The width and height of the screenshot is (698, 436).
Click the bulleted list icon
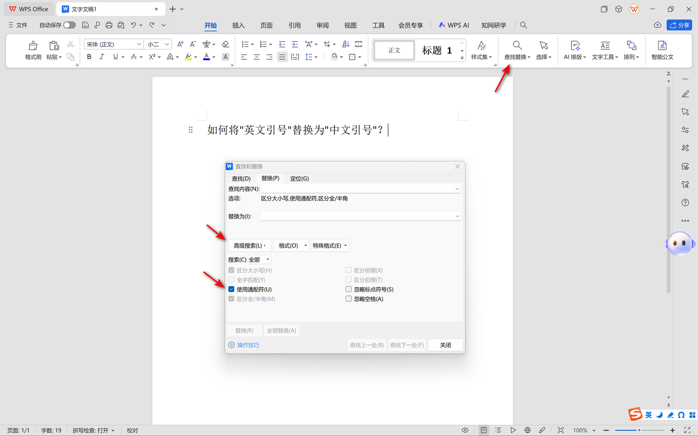click(245, 44)
